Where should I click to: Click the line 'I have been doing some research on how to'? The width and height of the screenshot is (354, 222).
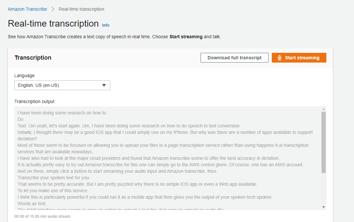(62, 113)
